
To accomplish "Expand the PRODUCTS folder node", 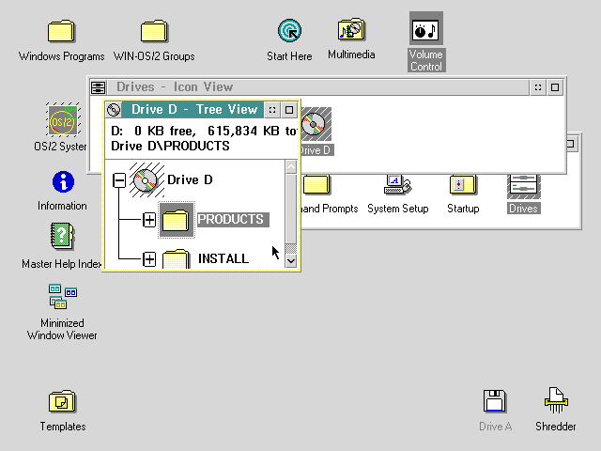I will 149,220.
